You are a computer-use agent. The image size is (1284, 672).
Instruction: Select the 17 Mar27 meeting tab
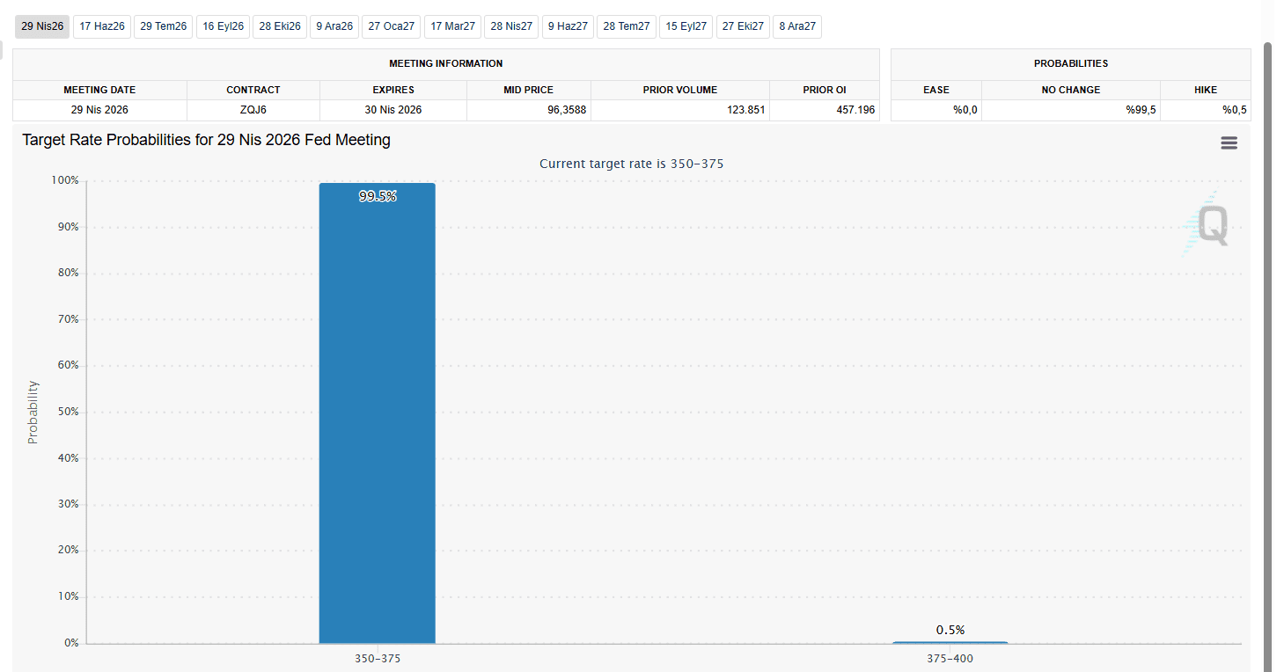(x=452, y=26)
